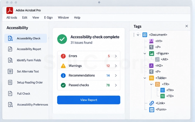
Task: Open the Help menu
Action: point(77,18)
